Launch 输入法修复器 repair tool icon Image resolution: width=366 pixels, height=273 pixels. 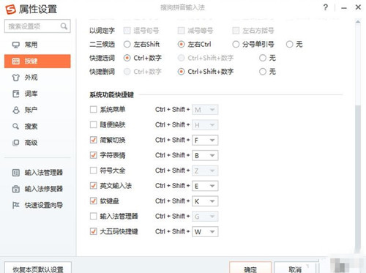pos(16,189)
